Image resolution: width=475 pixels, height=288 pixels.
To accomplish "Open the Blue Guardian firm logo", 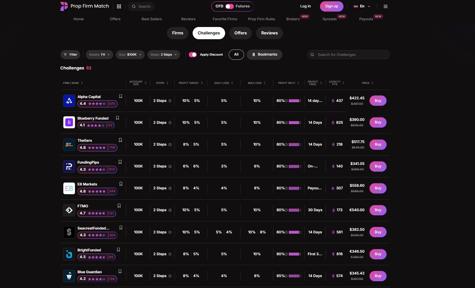I will [x=69, y=276].
